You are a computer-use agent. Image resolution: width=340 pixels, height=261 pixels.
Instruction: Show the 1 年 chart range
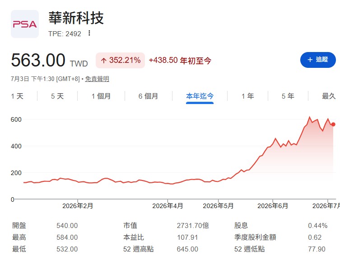pyautogui.click(x=247, y=96)
